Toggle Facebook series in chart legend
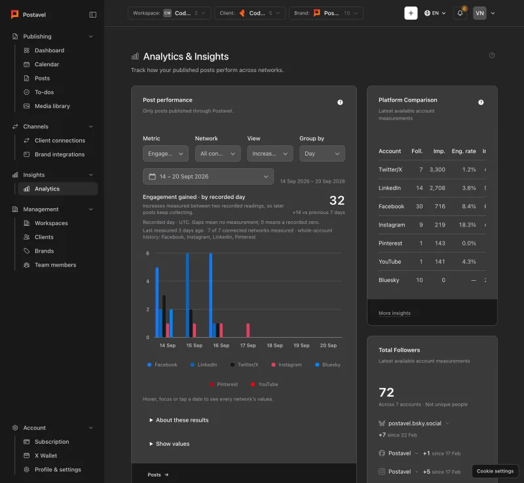 [162, 365]
